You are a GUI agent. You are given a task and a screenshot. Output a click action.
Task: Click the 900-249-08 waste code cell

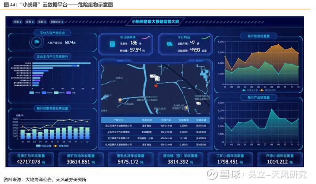pos(166,132)
